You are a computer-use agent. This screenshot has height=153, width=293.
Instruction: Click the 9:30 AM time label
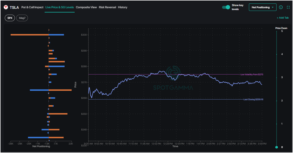pos(88,144)
